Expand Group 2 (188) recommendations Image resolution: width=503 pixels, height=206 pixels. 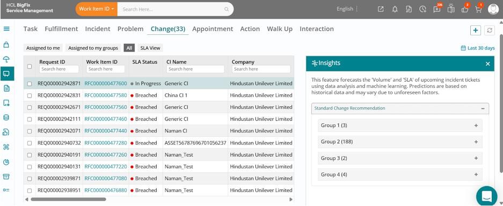click(x=400, y=142)
